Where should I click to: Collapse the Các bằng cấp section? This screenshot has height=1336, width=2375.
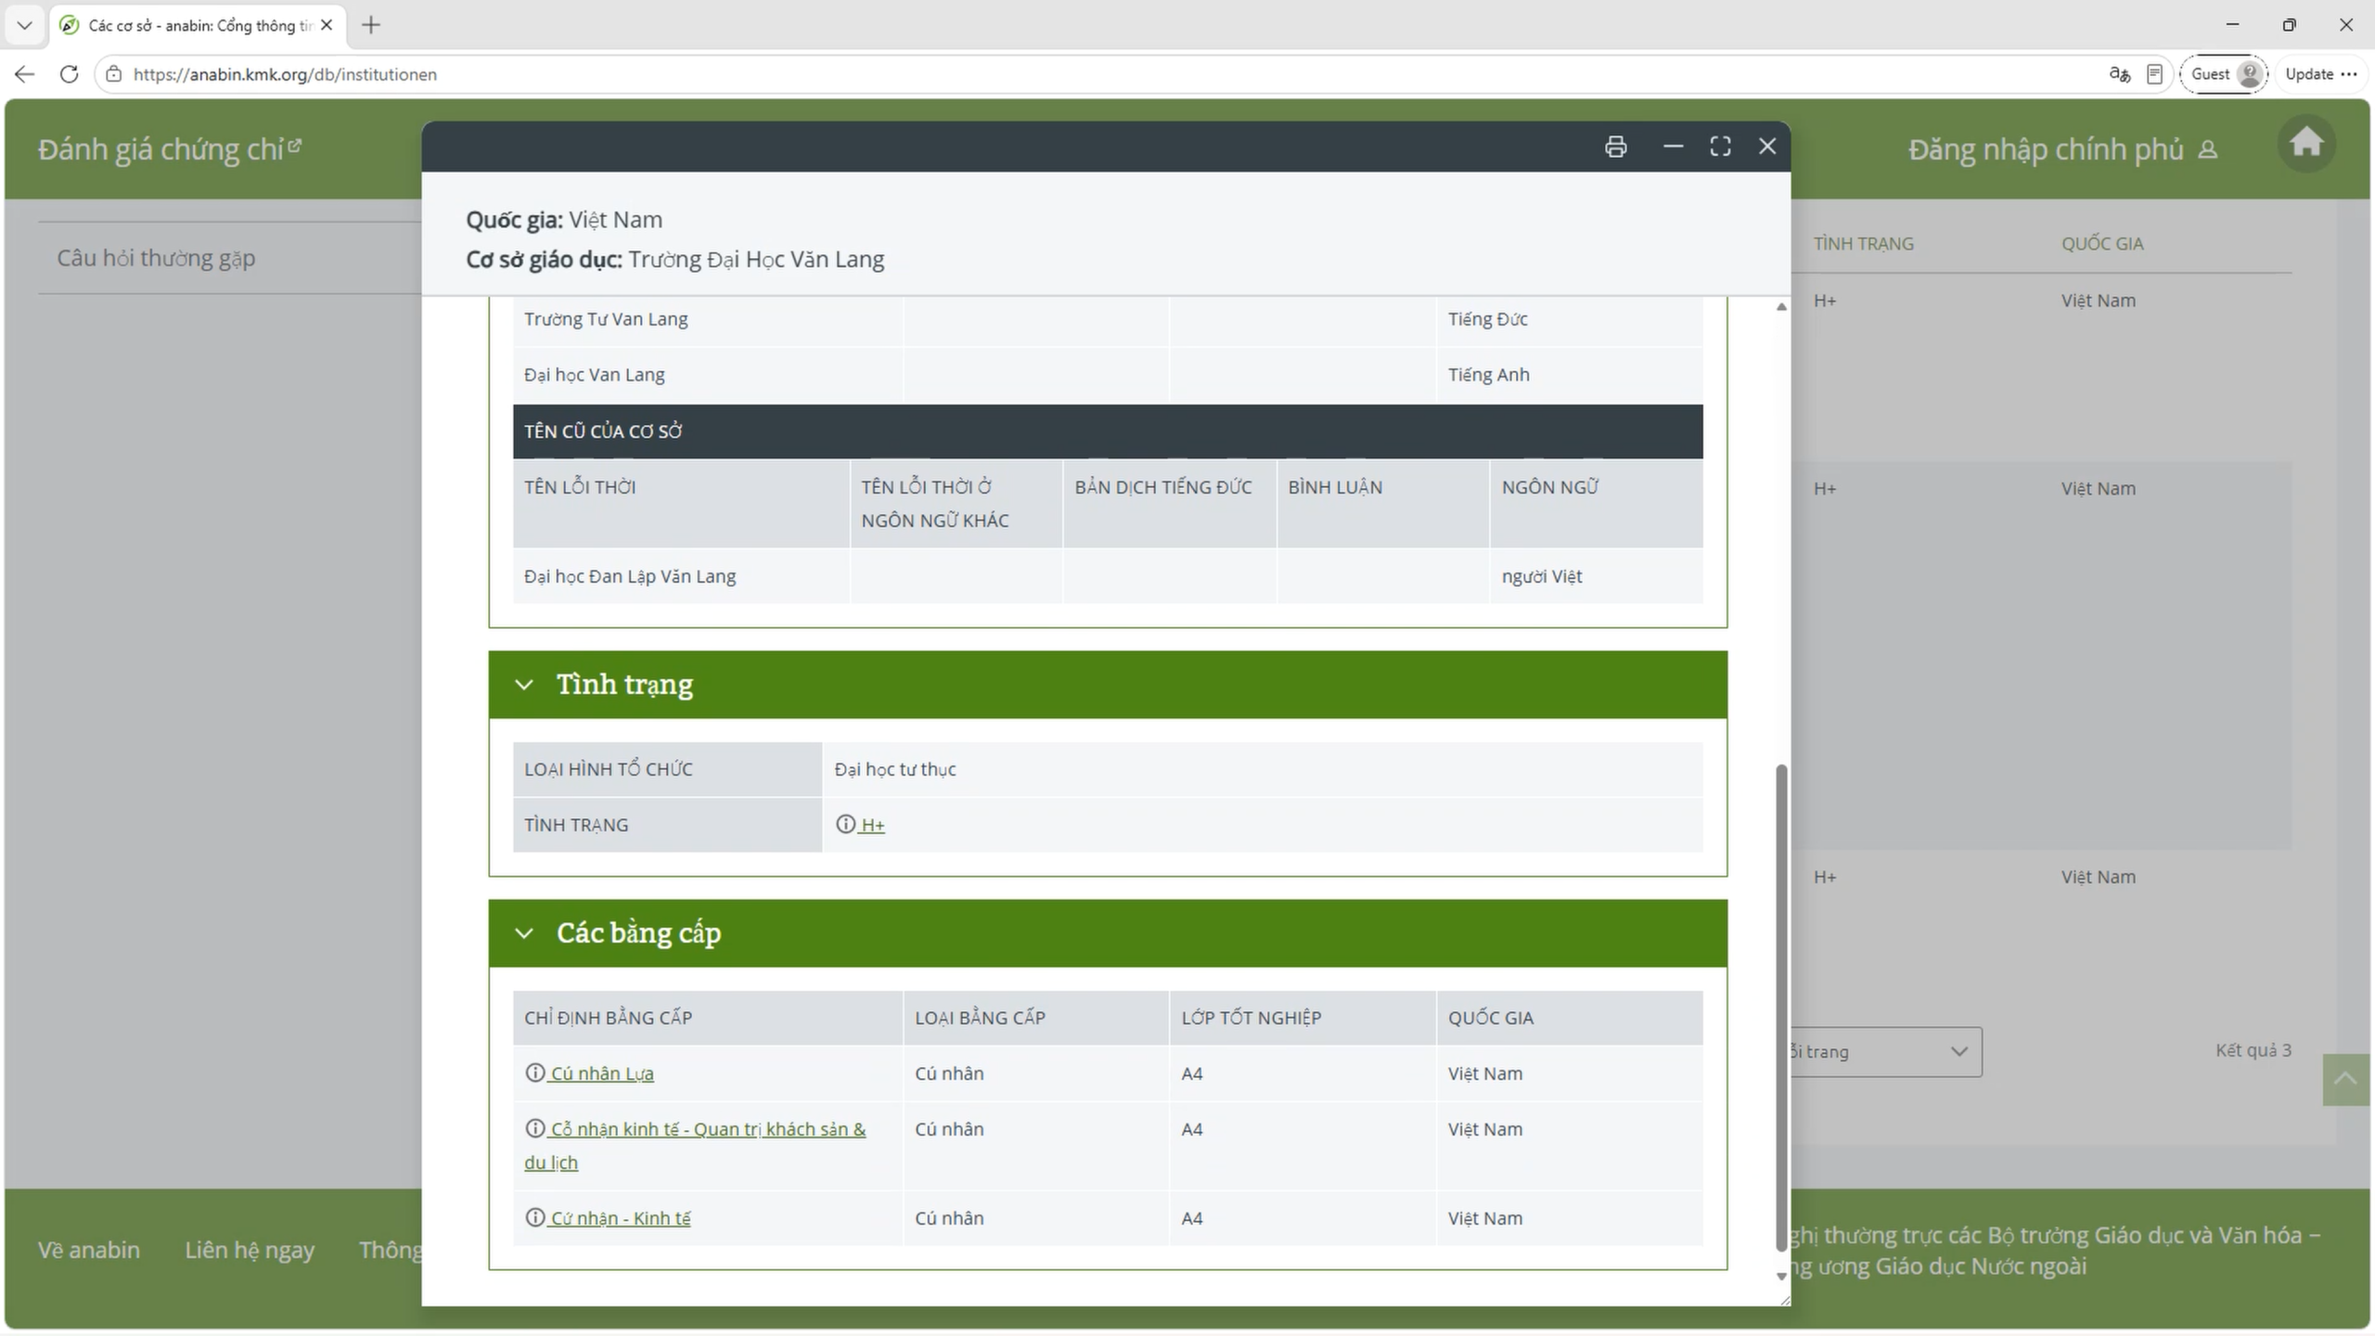524,933
